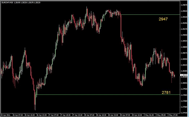Click the 1.28925 price axis label
This screenshot has width=189, height=117.
click(x=184, y=41)
